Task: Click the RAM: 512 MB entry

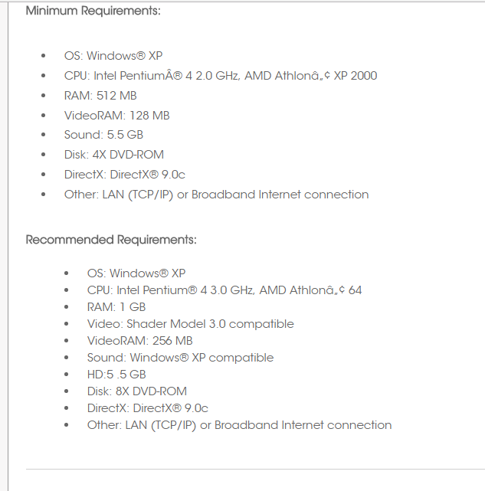Action: tap(100, 96)
